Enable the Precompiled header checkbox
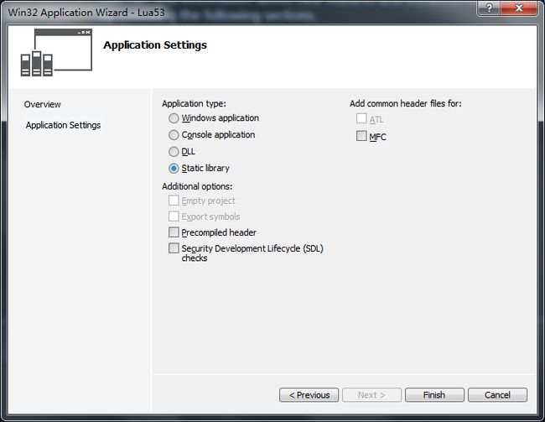 coord(174,232)
